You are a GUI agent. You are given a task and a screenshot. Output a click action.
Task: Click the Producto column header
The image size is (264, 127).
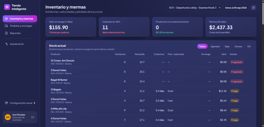pos(55,54)
